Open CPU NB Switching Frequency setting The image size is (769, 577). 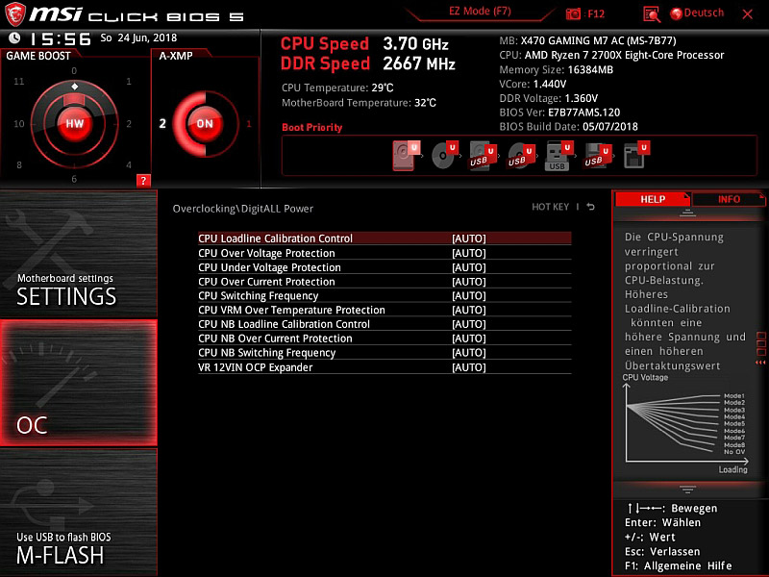(384, 353)
